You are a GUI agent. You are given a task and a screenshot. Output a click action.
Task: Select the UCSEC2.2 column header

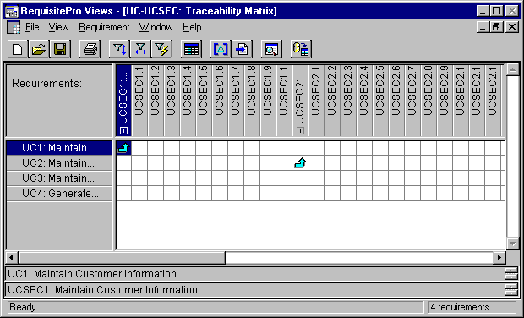coord(332,101)
